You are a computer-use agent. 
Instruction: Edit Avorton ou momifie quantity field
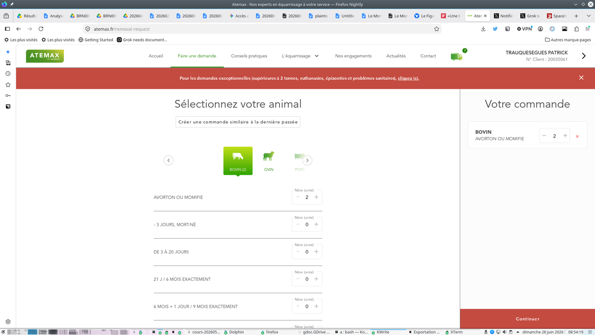(x=307, y=197)
